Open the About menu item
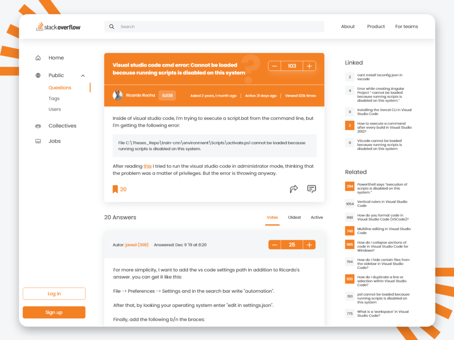The image size is (454, 340). pos(348,27)
